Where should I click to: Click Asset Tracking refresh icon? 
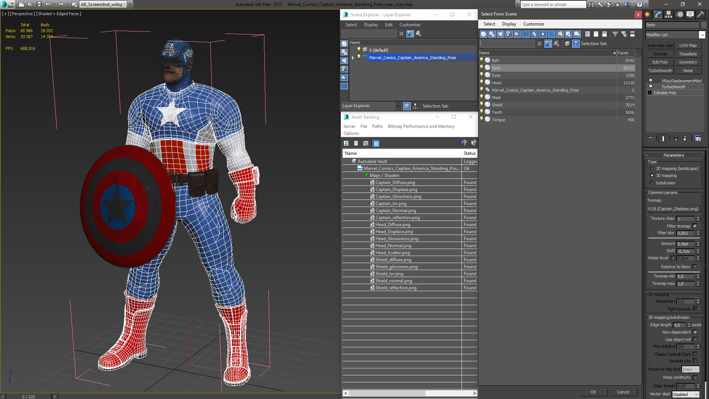point(346,143)
